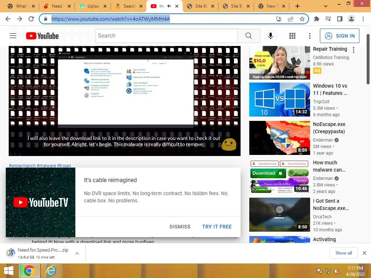Open NoEscape.exe (Creepypasta) video thumbnail
Image resolution: width=371 pixels, height=278 pixels.
point(279,138)
